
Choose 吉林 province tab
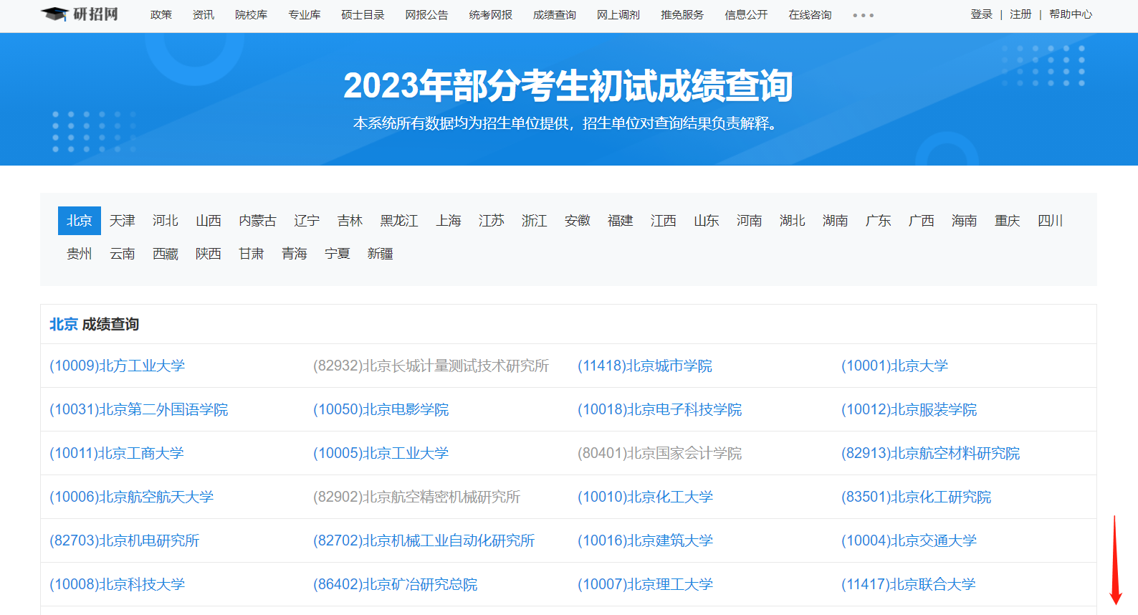[x=350, y=221]
